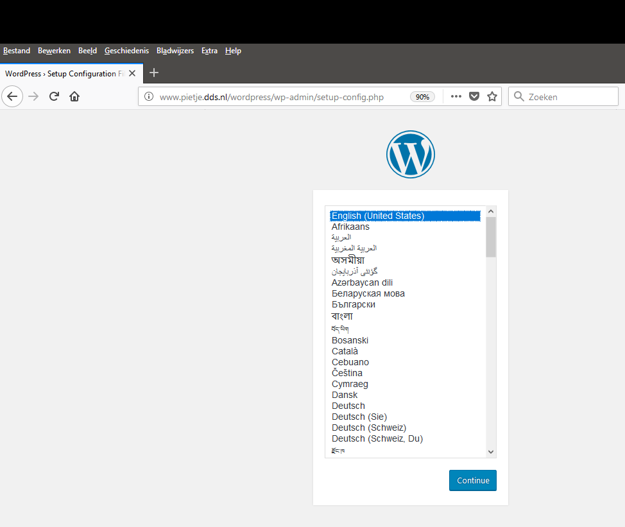Image resolution: width=625 pixels, height=527 pixels.
Task: Open the Firefox home page icon
Action: pyautogui.click(x=74, y=96)
